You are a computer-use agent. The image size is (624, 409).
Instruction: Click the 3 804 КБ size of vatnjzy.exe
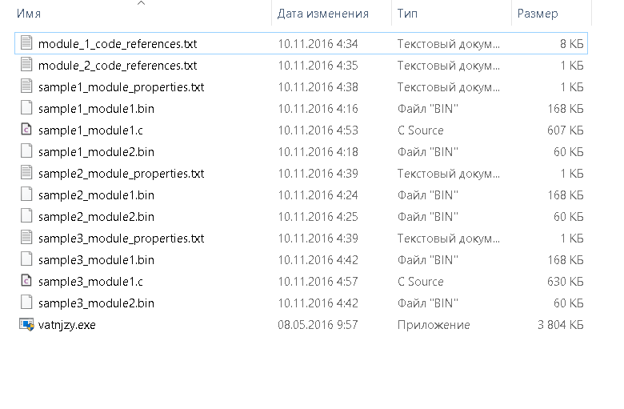561,325
